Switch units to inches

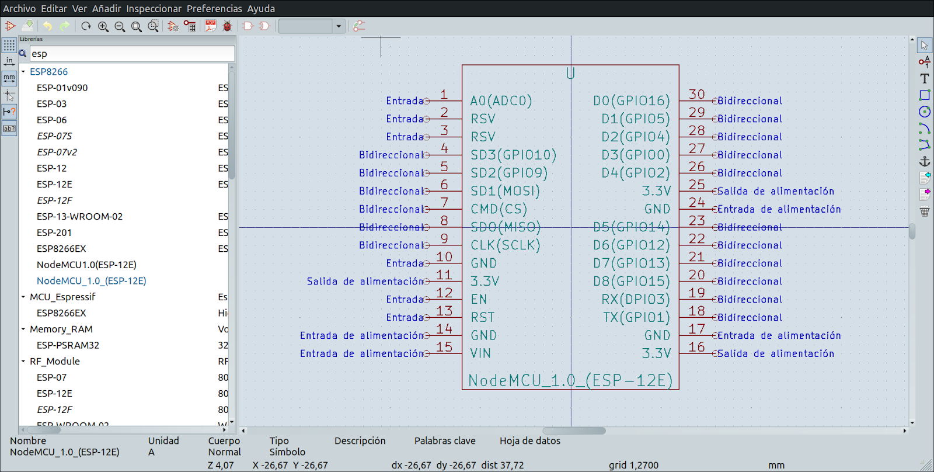(9, 61)
